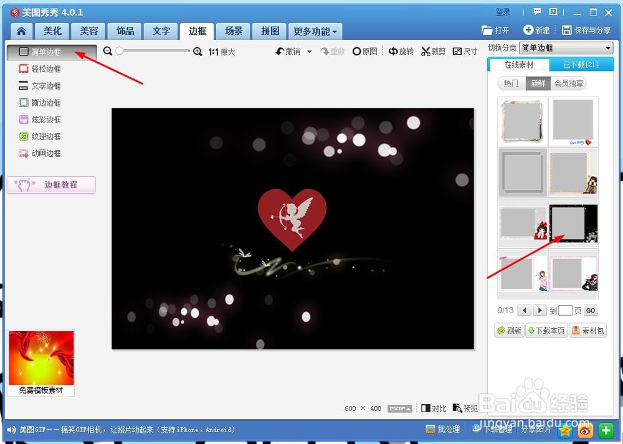Open the 场景 tab
This screenshot has width=623, height=444.
point(234,31)
